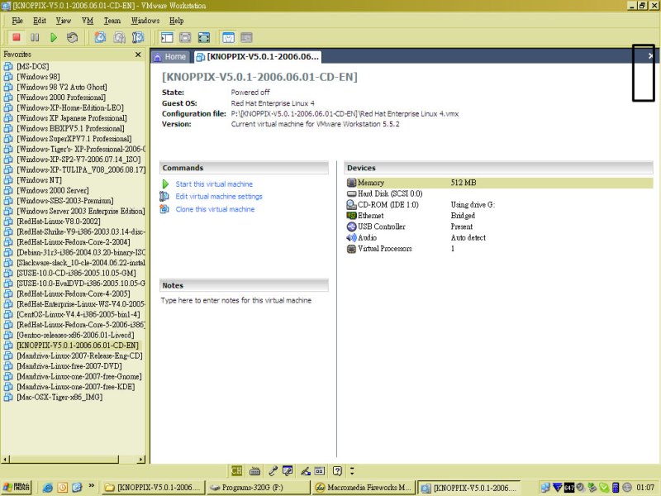Click the Notes text field
This screenshot has height=496, width=661.
click(236, 300)
